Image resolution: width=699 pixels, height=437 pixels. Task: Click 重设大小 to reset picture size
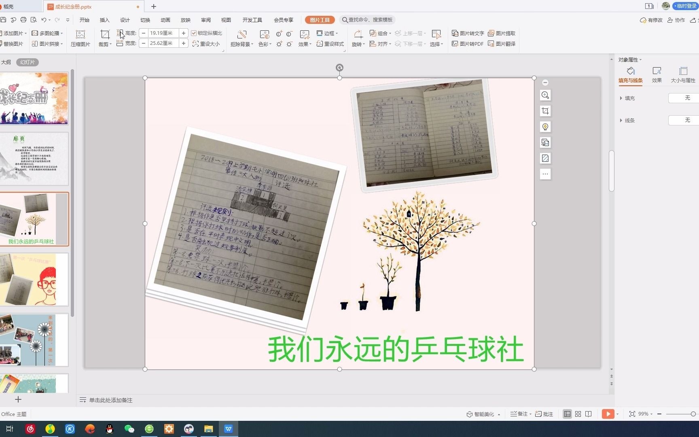click(x=207, y=44)
